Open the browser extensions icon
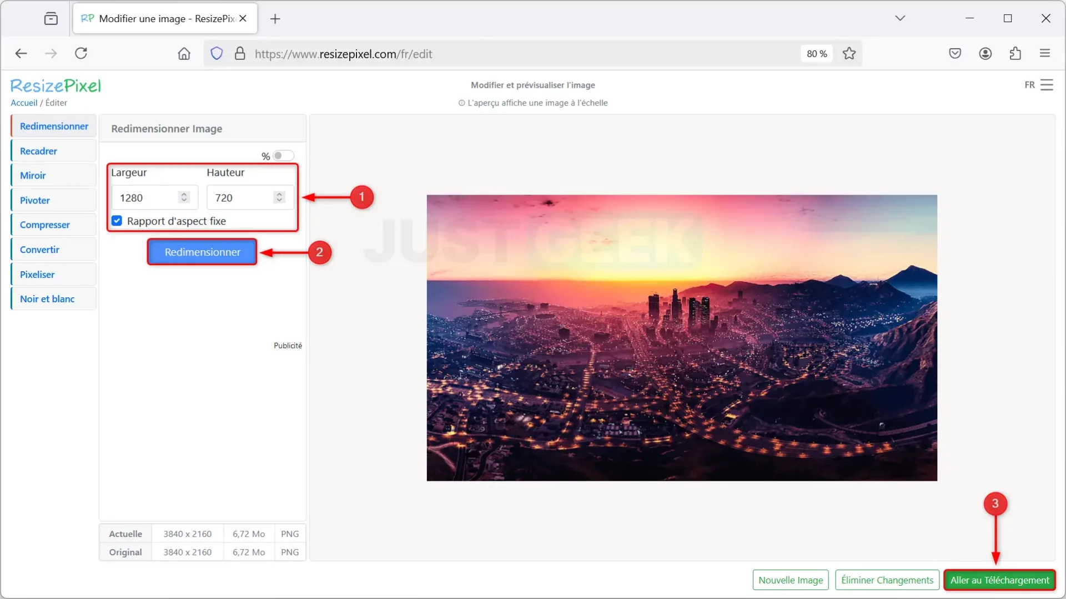This screenshot has width=1066, height=599. (x=1015, y=53)
